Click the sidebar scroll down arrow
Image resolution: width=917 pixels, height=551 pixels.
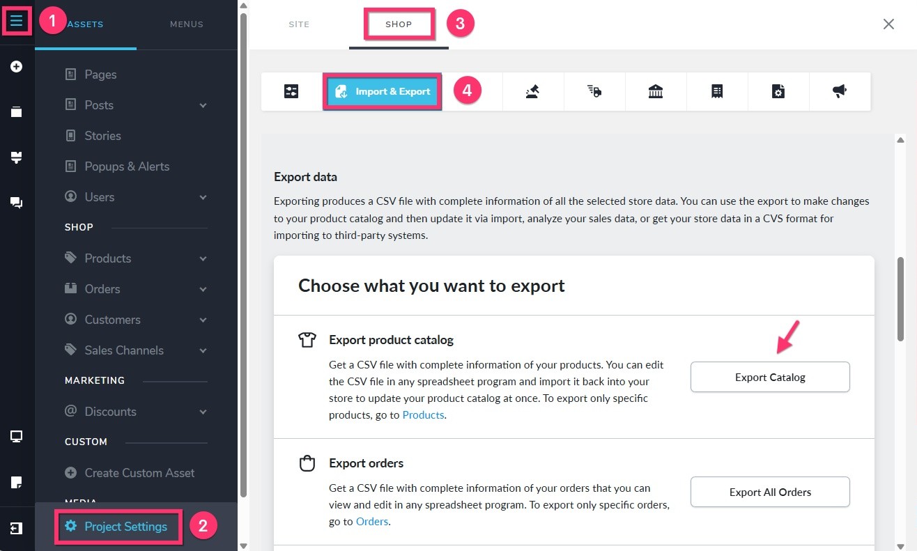pos(243,545)
